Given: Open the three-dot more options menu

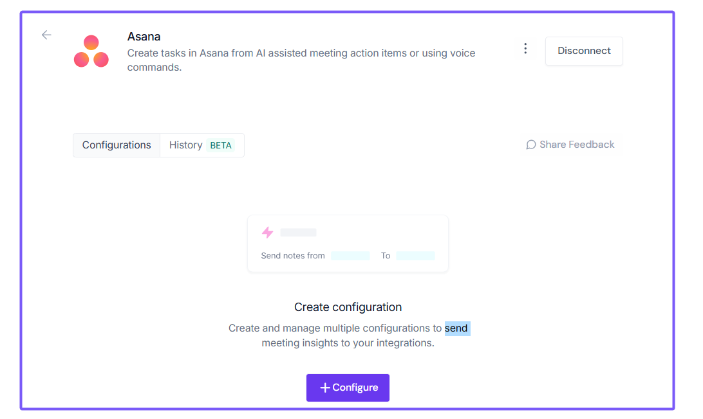Looking at the screenshot, I should 525,49.
